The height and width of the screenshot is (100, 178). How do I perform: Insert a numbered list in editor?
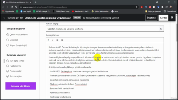pyautogui.click(x=57, y=40)
